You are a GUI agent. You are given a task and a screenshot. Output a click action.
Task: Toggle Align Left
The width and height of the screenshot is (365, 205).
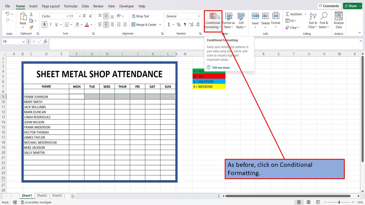[100, 25]
